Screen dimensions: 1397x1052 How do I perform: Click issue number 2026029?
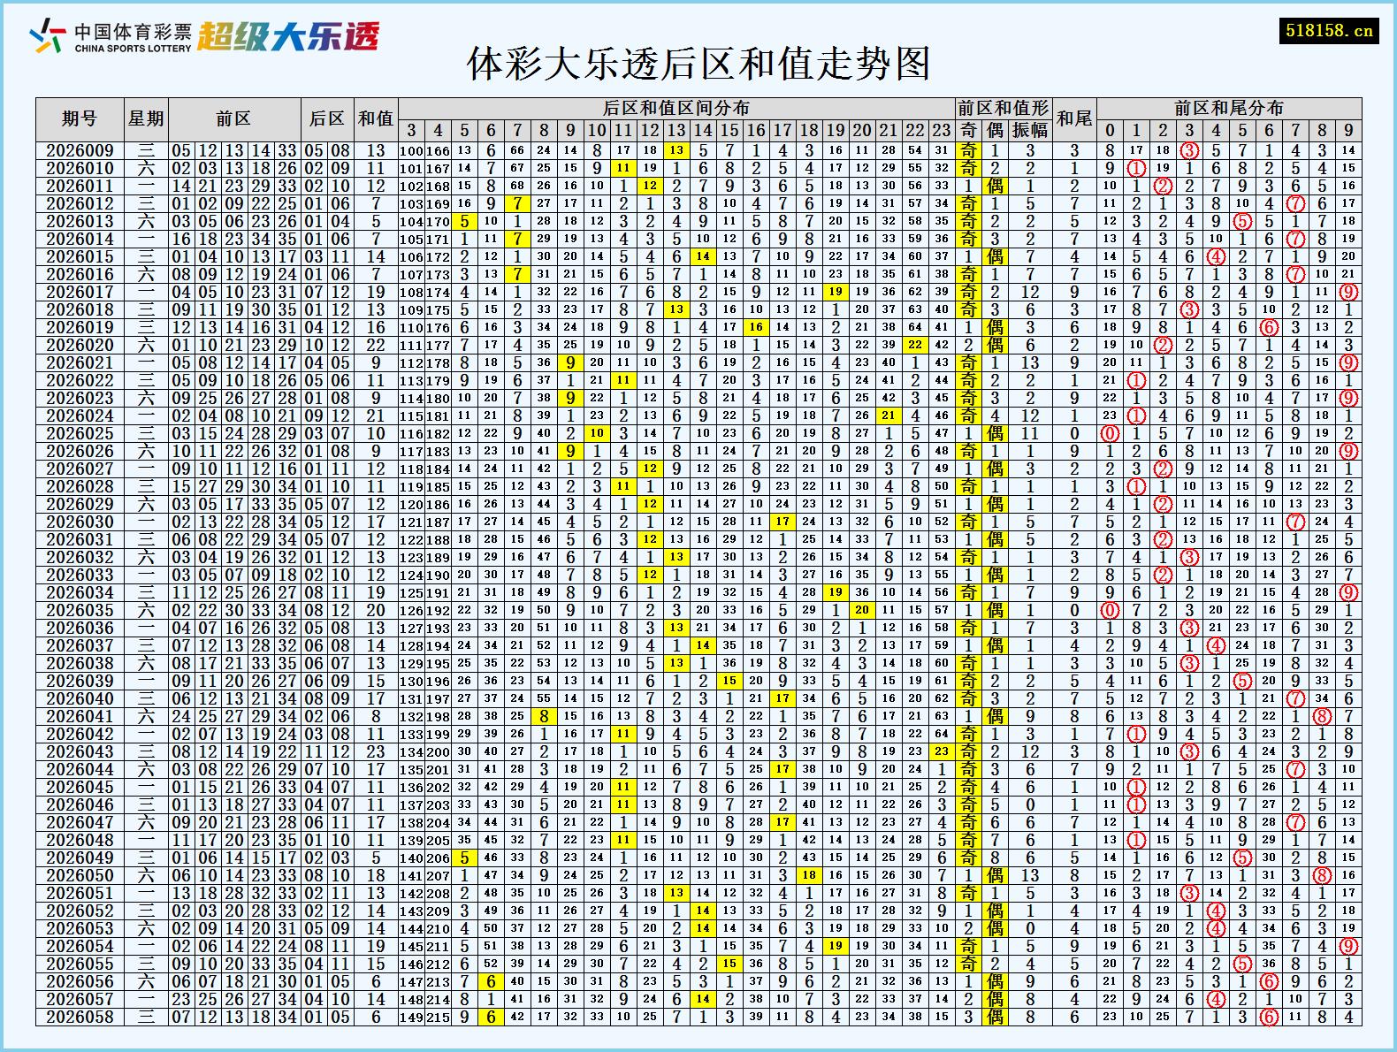point(80,504)
